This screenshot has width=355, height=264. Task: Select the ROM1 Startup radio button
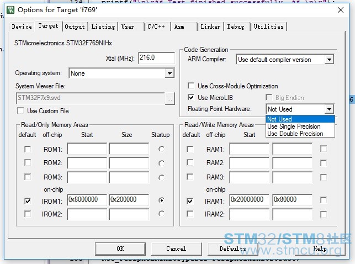(x=161, y=149)
